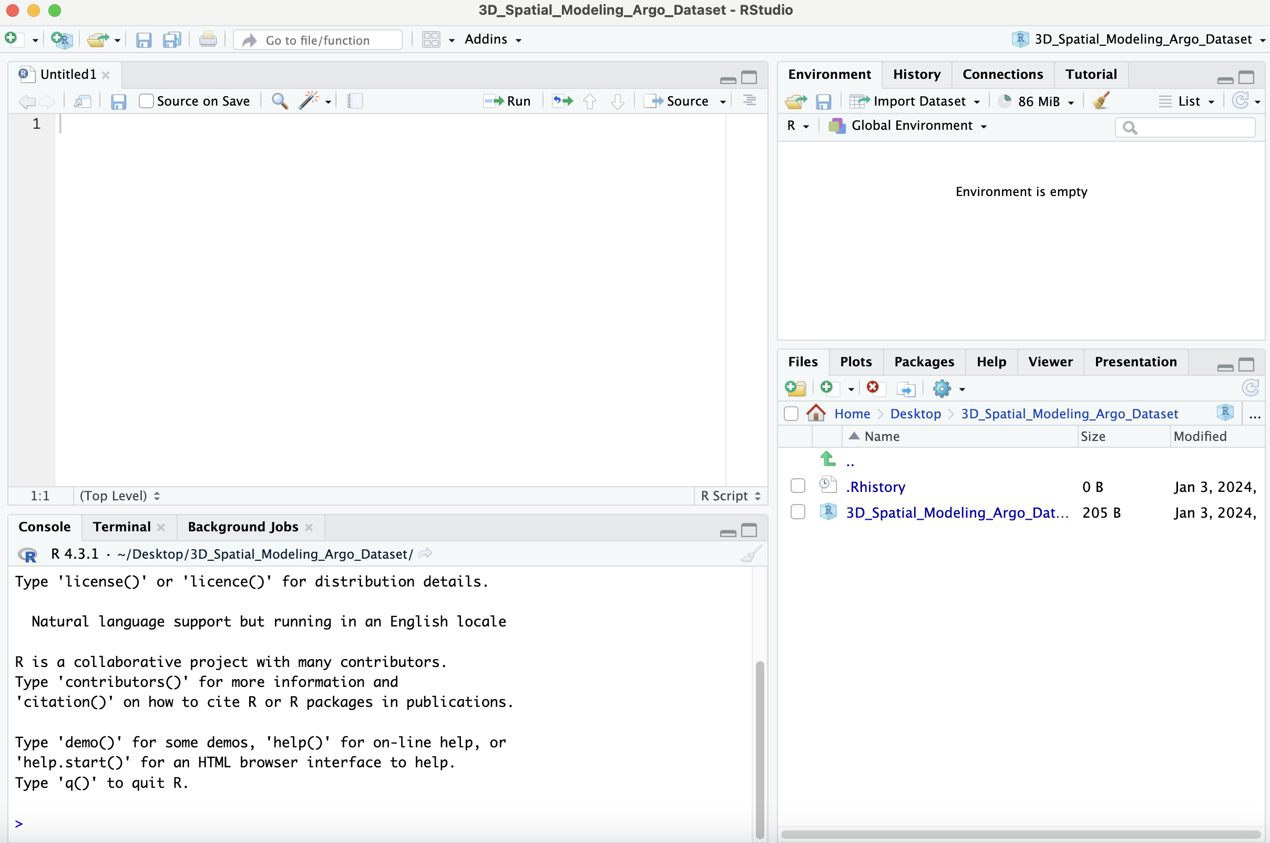Create a new project with the R project icon
This screenshot has height=843, width=1270.
point(62,40)
